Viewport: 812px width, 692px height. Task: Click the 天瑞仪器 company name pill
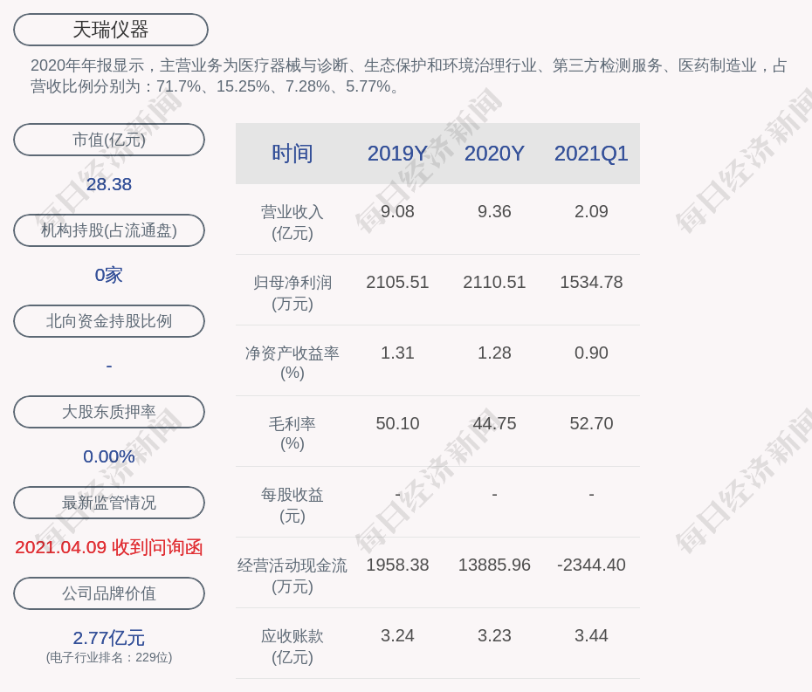[x=111, y=30]
